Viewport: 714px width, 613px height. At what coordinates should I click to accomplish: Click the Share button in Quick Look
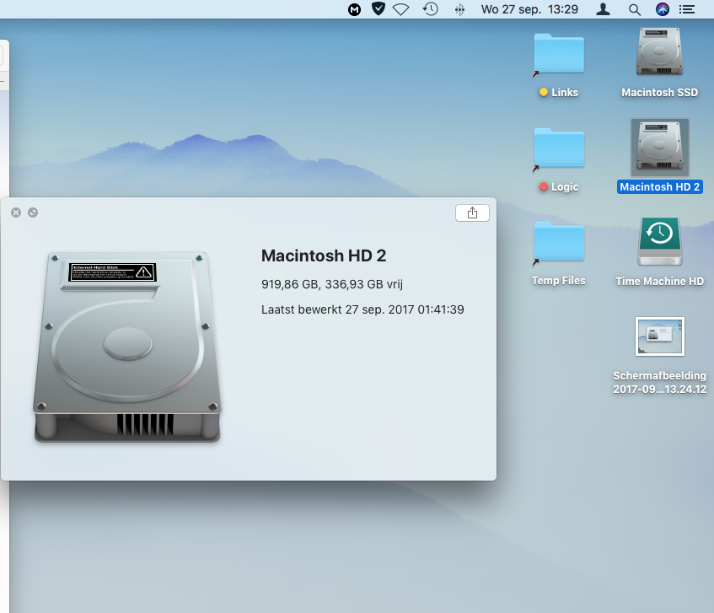pyautogui.click(x=472, y=212)
